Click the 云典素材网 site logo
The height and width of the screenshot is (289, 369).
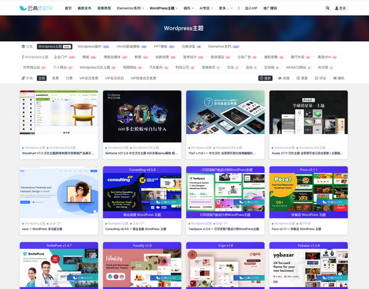point(36,8)
